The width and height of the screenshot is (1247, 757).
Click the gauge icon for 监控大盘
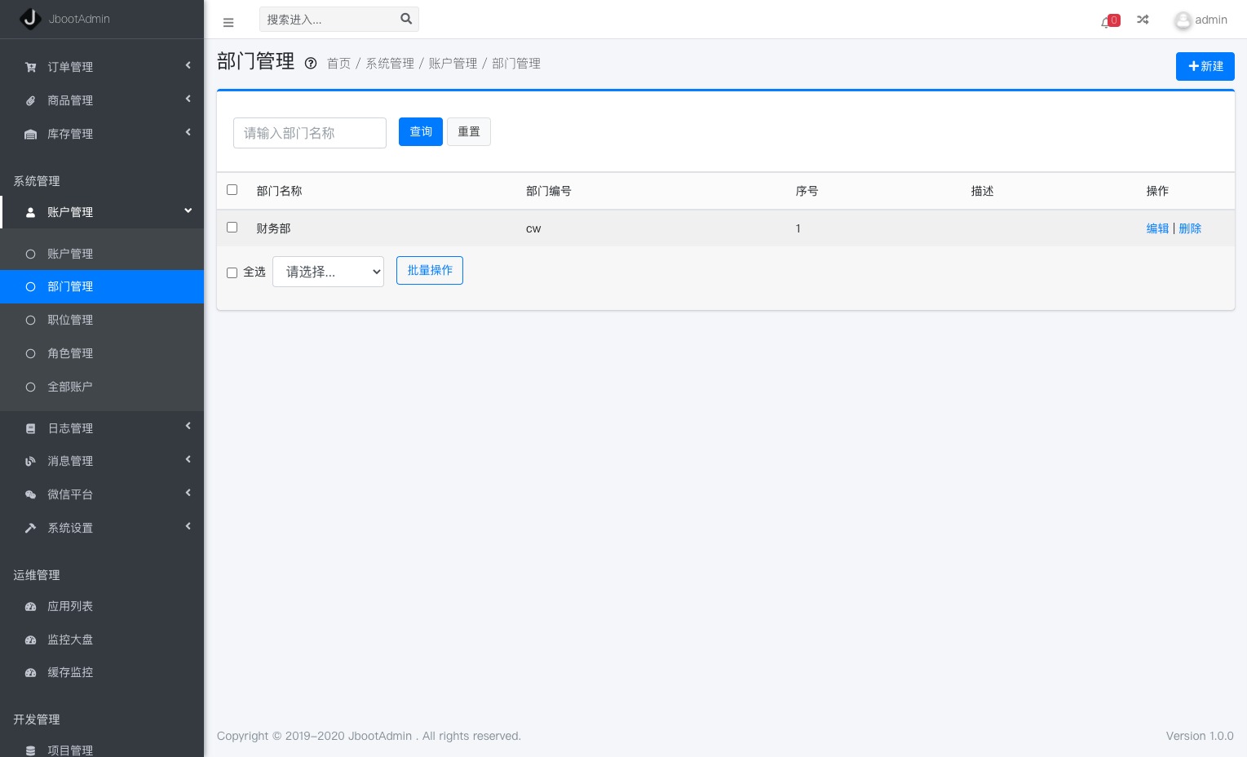30,640
